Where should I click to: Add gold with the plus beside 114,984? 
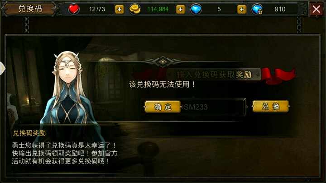pyautogui.click(x=181, y=9)
